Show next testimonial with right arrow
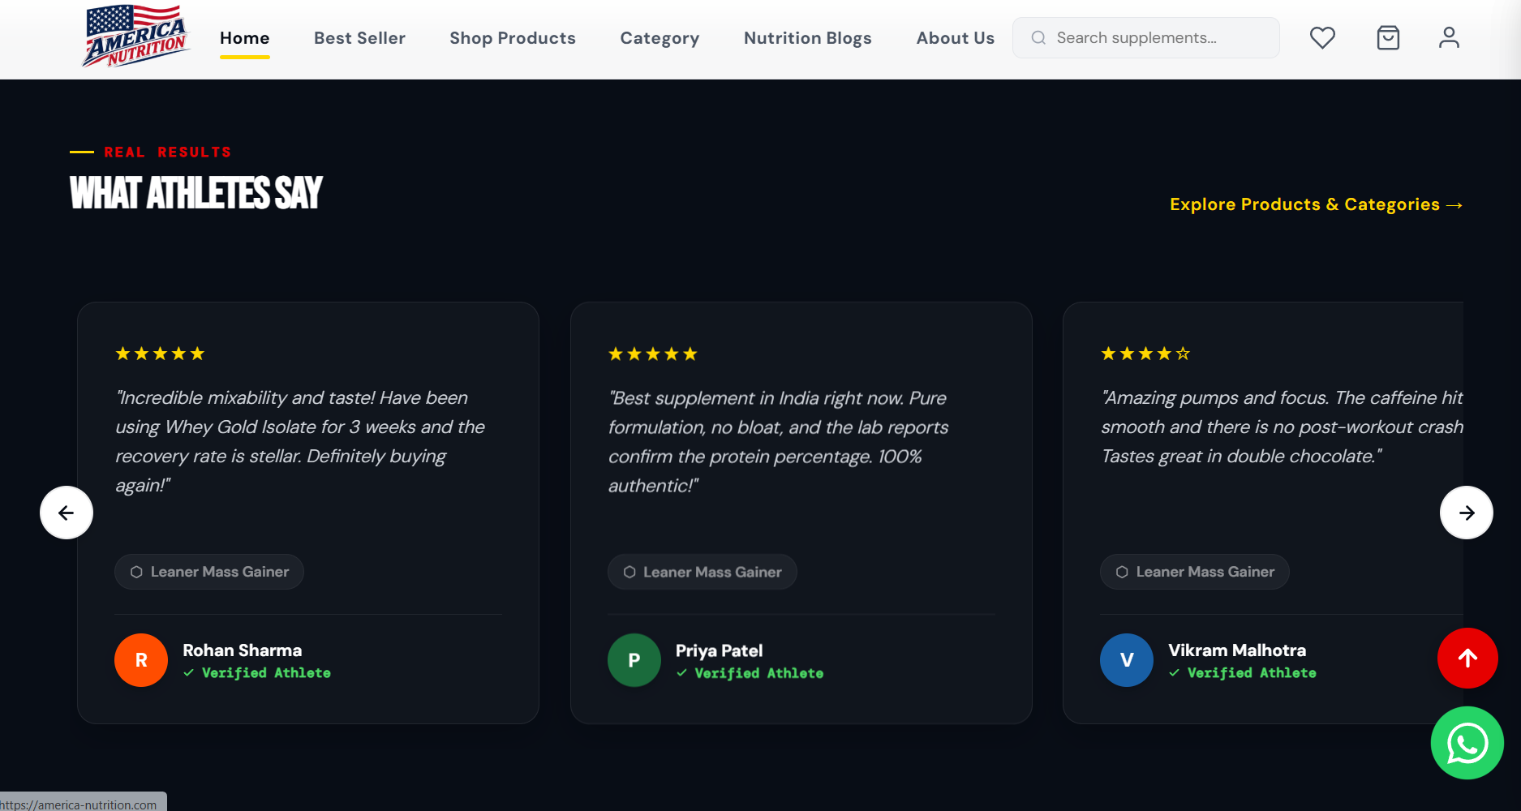Image resolution: width=1521 pixels, height=811 pixels. coord(1467,513)
